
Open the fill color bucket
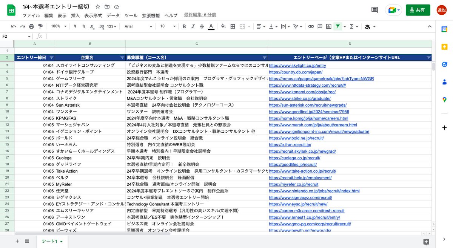point(223,26)
